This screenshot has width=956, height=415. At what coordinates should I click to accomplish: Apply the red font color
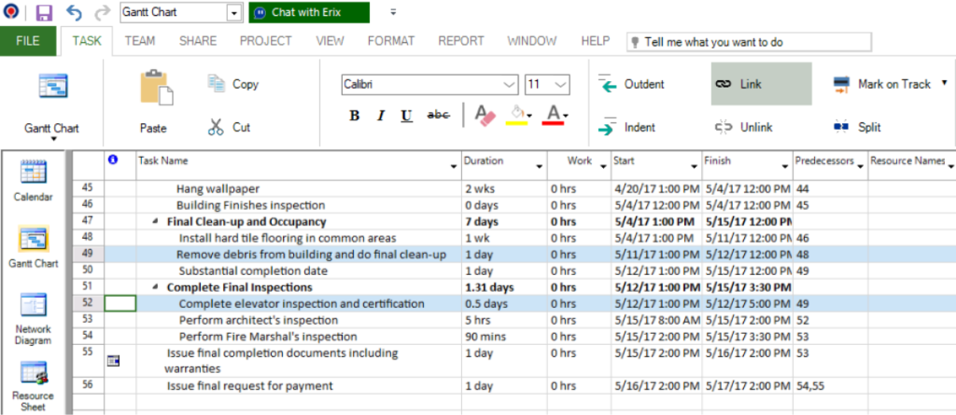tap(553, 115)
